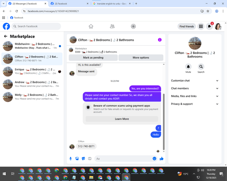The height and width of the screenshot is (181, 227).
Task: Click the 'Yes, are you interested?' message
Action: click(x=145, y=89)
